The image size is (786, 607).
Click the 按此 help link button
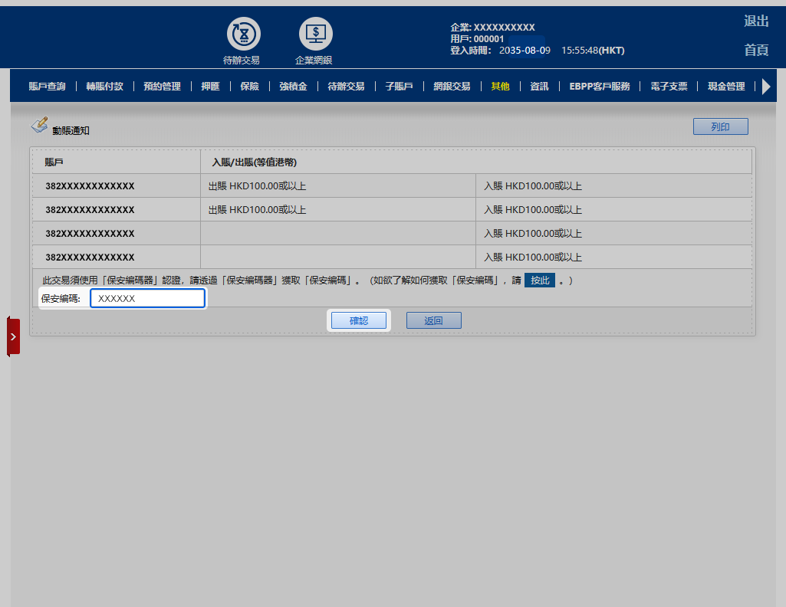540,281
